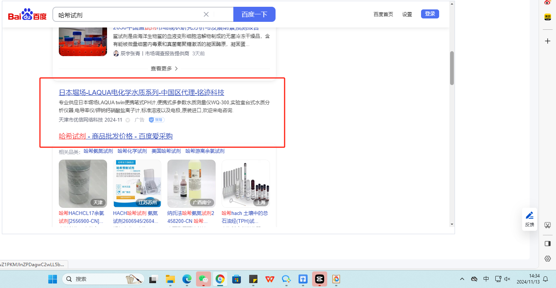556x288 pixels.
Task: Click the scrollbar down arrow
Action: (x=452, y=224)
